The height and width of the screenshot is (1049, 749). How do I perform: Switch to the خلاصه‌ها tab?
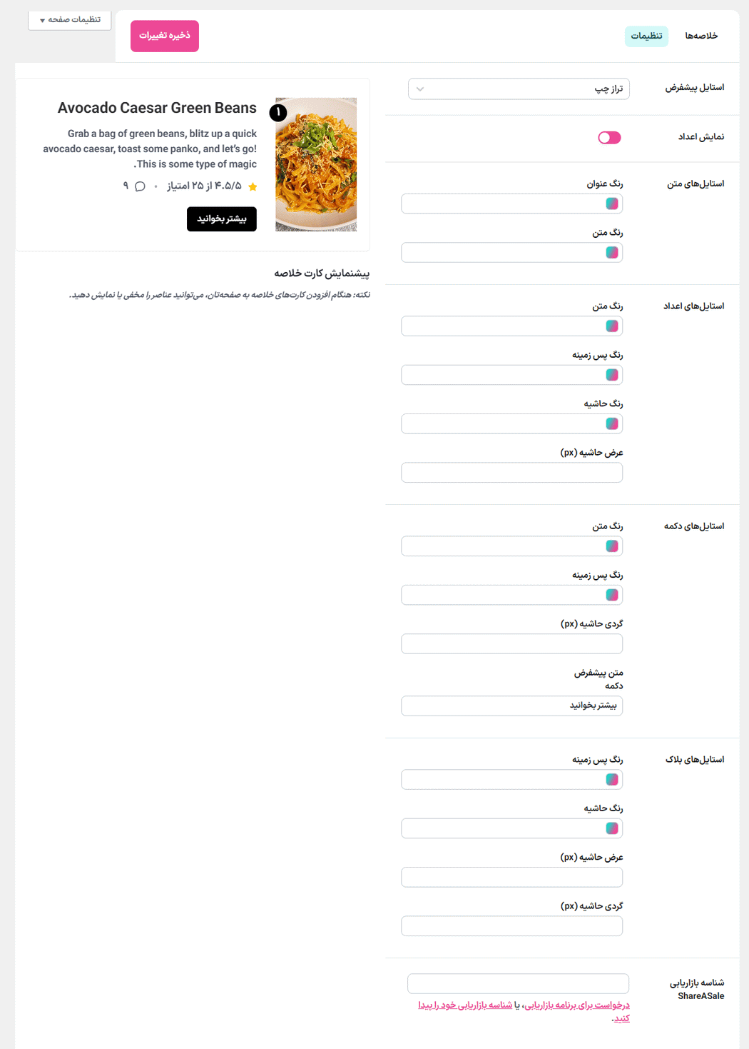pos(701,36)
